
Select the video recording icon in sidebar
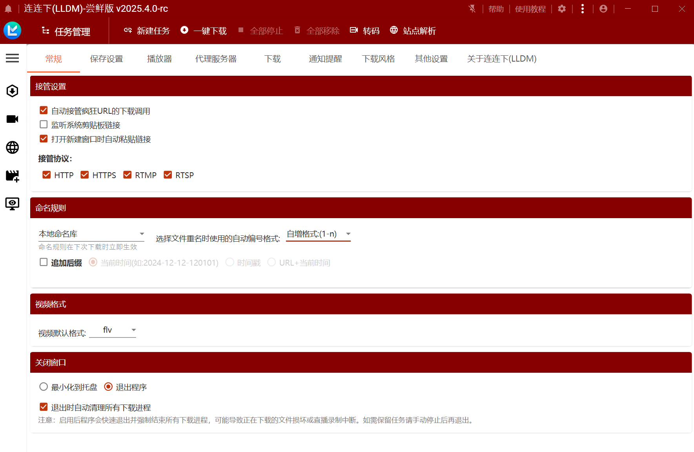(12, 119)
